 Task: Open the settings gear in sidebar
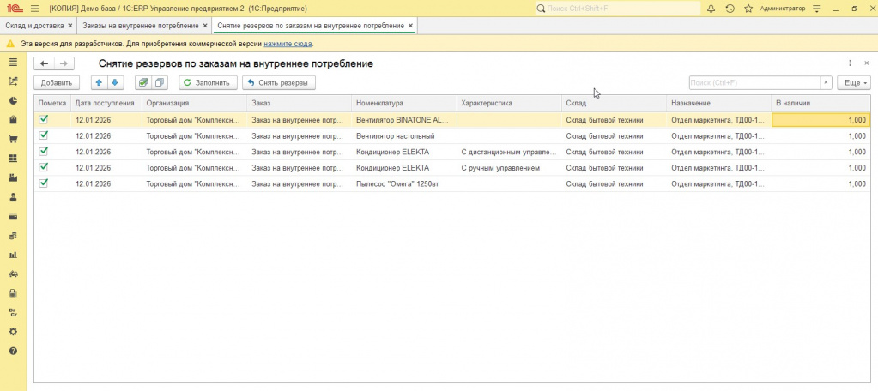(x=13, y=332)
